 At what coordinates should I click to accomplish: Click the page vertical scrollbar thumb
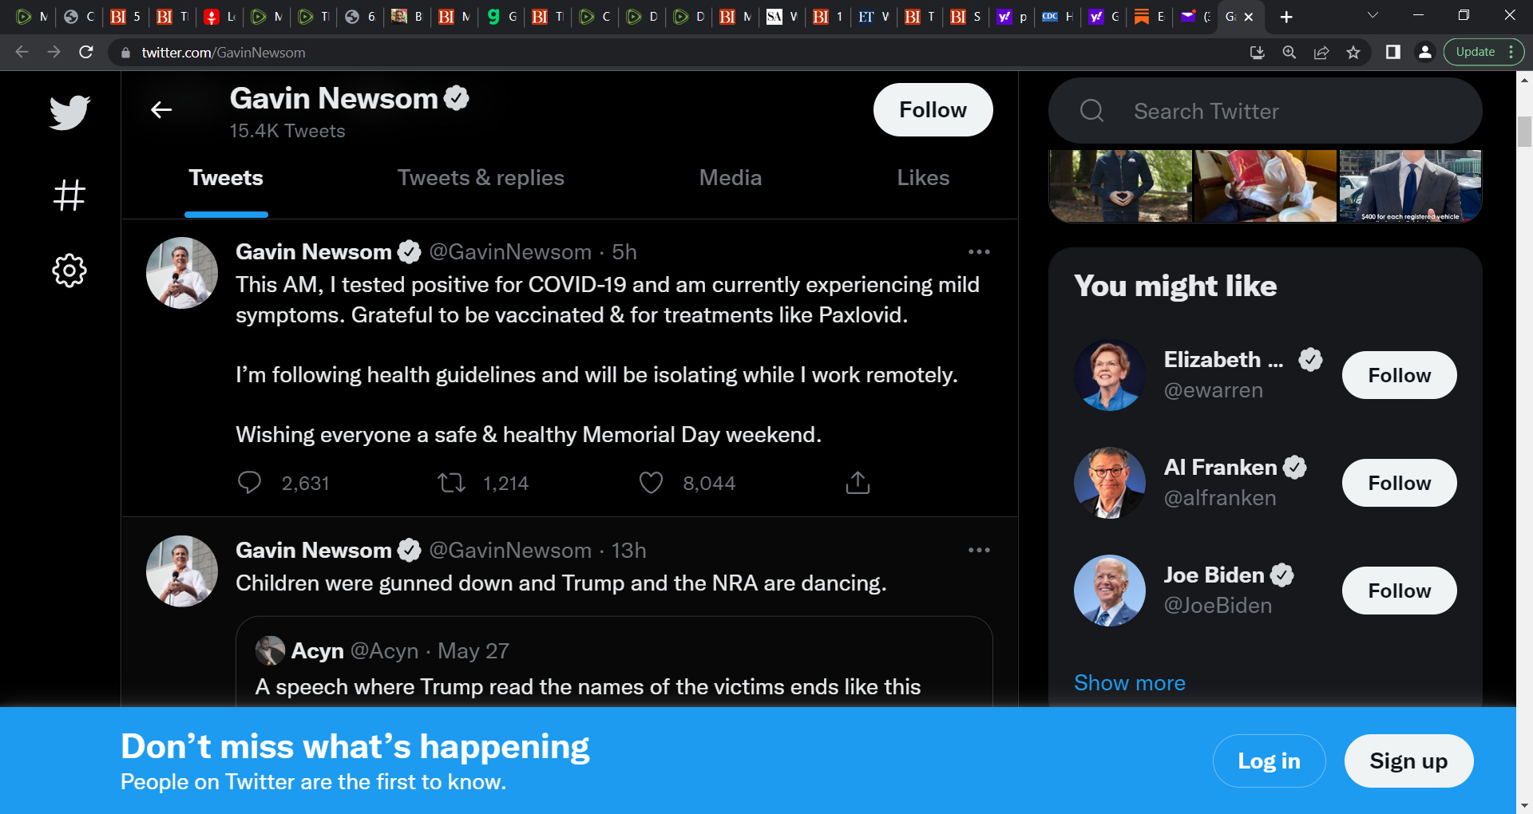[x=1524, y=132]
